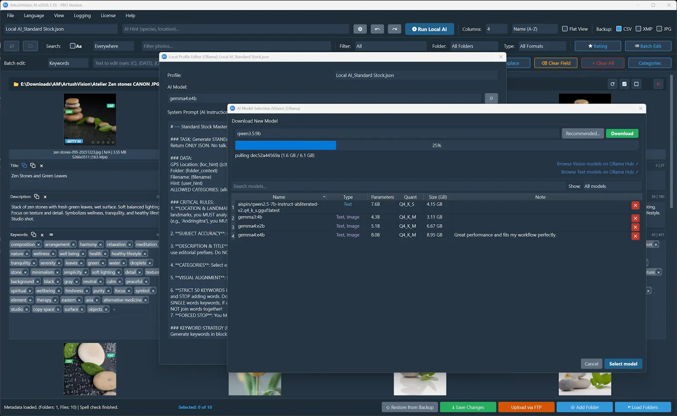The width and height of the screenshot is (677, 416).
Task: Click the Run Local AI button
Action: [429, 29]
